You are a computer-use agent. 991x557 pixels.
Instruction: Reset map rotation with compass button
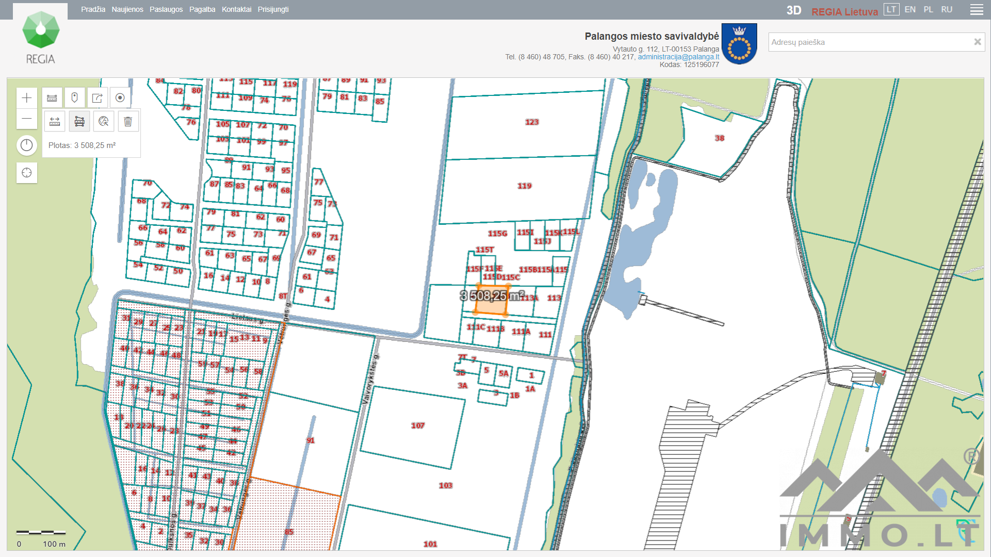27,145
